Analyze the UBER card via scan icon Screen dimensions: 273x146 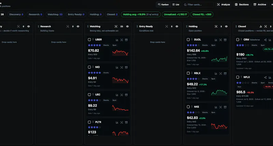click(x=121, y=40)
